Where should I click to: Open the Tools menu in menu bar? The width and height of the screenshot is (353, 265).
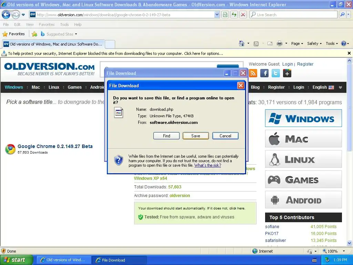pos(64,24)
